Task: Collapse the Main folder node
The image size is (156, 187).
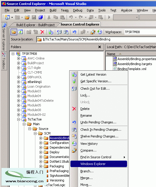Action: (24, 124)
